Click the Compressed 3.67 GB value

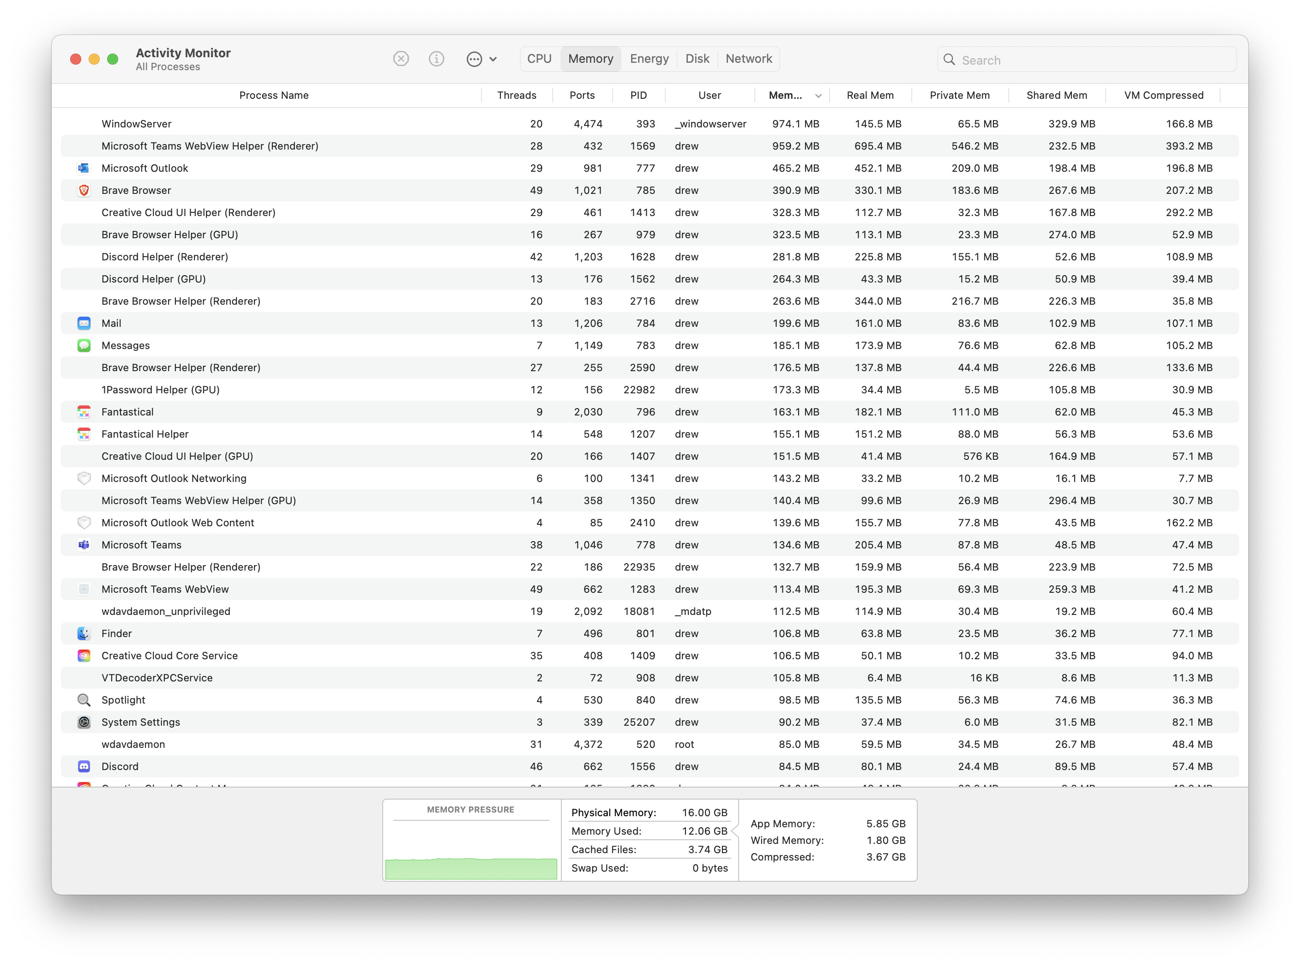click(885, 857)
